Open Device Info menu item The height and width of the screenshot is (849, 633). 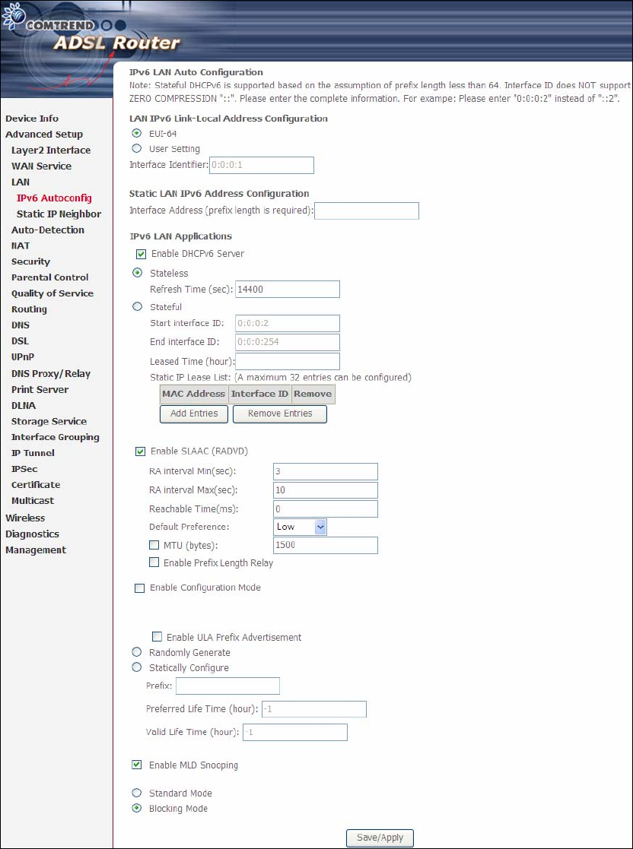pyautogui.click(x=32, y=119)
